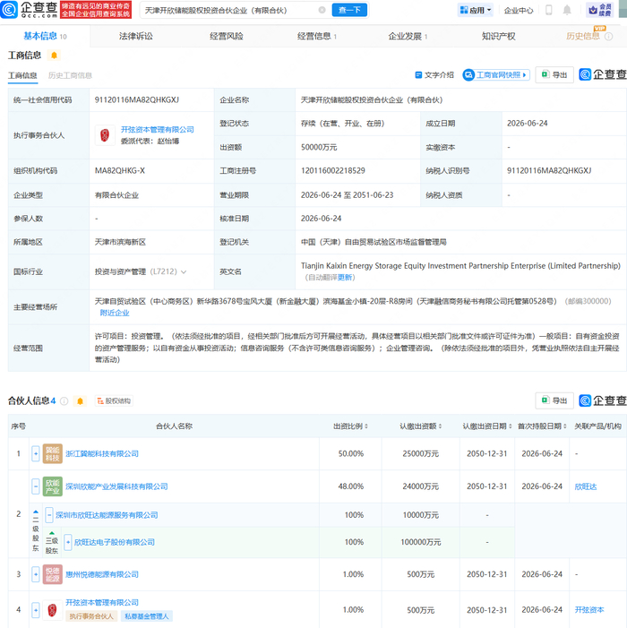Click info icon beside 合伙人信息
The image size is (627, 628).
pyautogui.click(x=64, y=401)
